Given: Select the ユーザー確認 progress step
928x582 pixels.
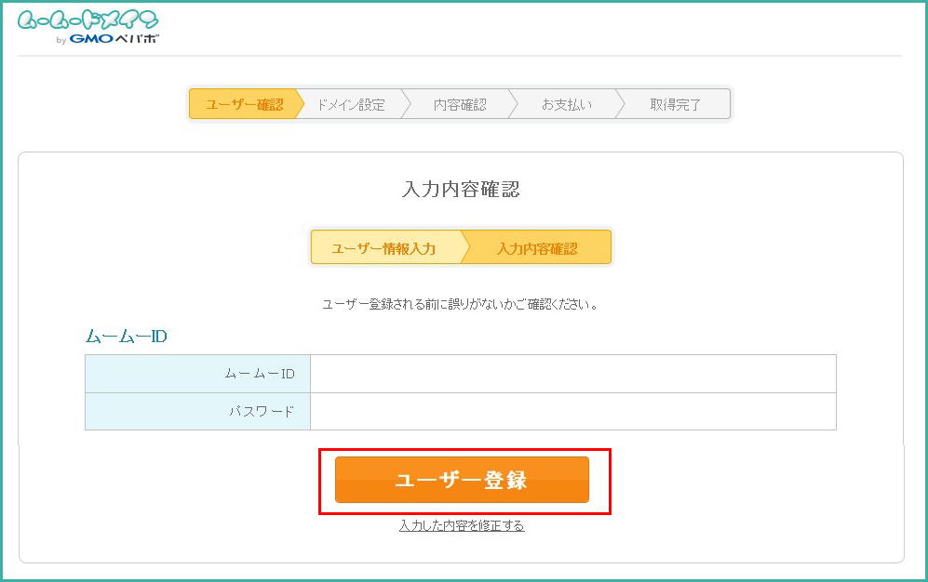Looking at the screenshot, I should (244, 104).
